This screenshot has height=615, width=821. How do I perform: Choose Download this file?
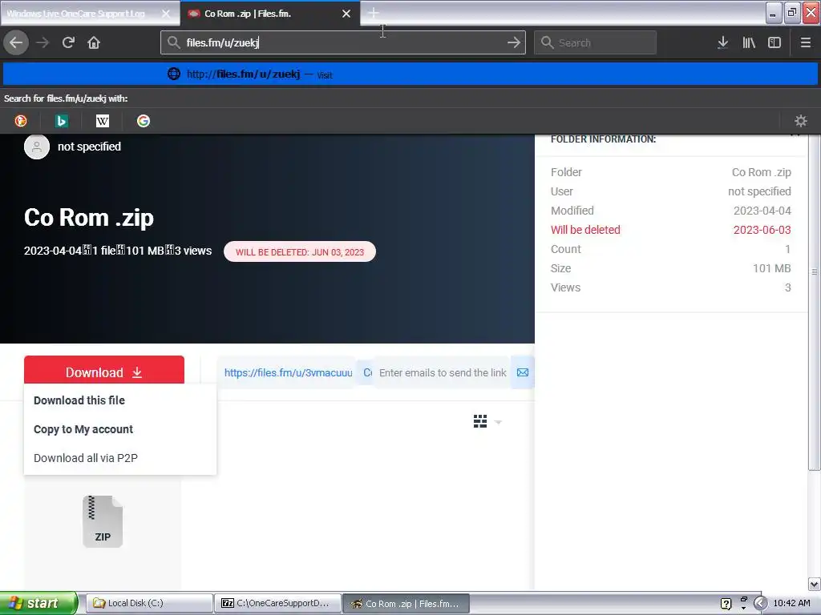pos(79,400)
